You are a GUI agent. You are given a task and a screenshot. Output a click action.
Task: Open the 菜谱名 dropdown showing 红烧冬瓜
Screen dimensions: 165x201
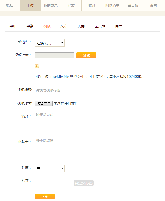coord(50,43)
